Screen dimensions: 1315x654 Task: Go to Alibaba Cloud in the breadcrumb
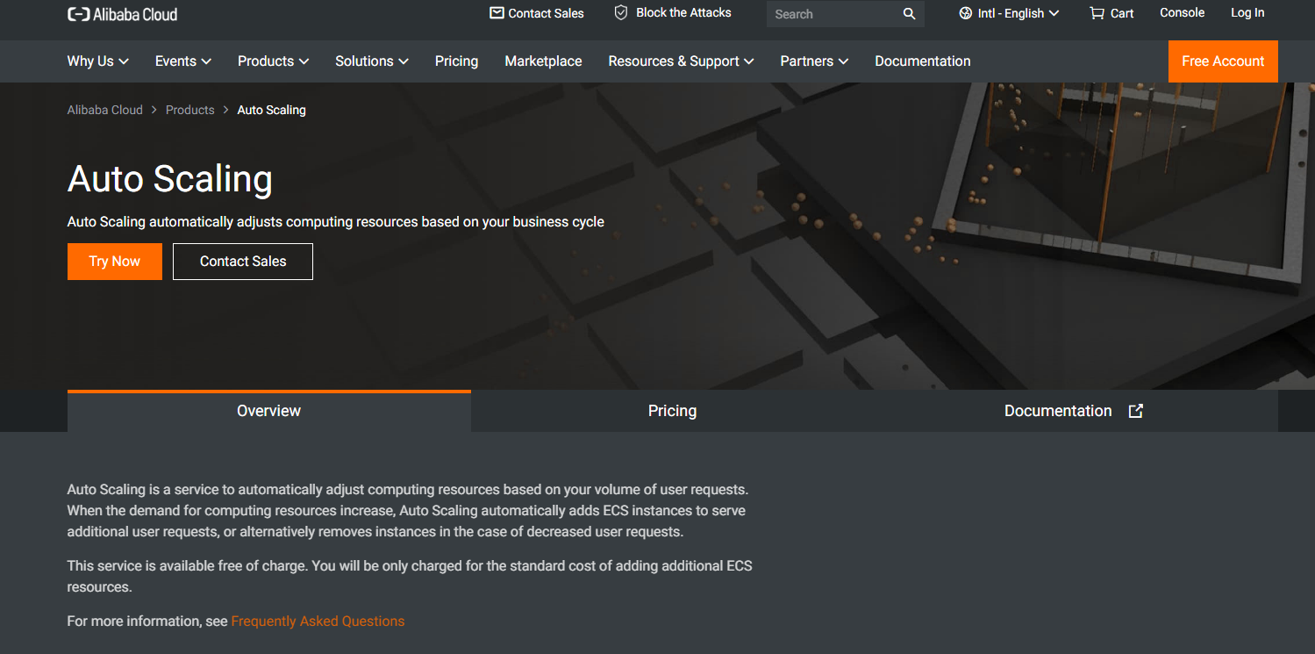(105, 110)
